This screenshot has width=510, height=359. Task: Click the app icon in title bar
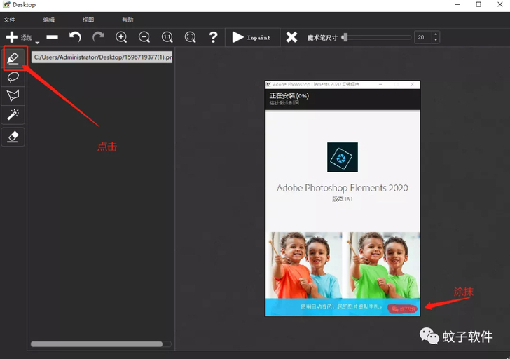pos(6,4)
